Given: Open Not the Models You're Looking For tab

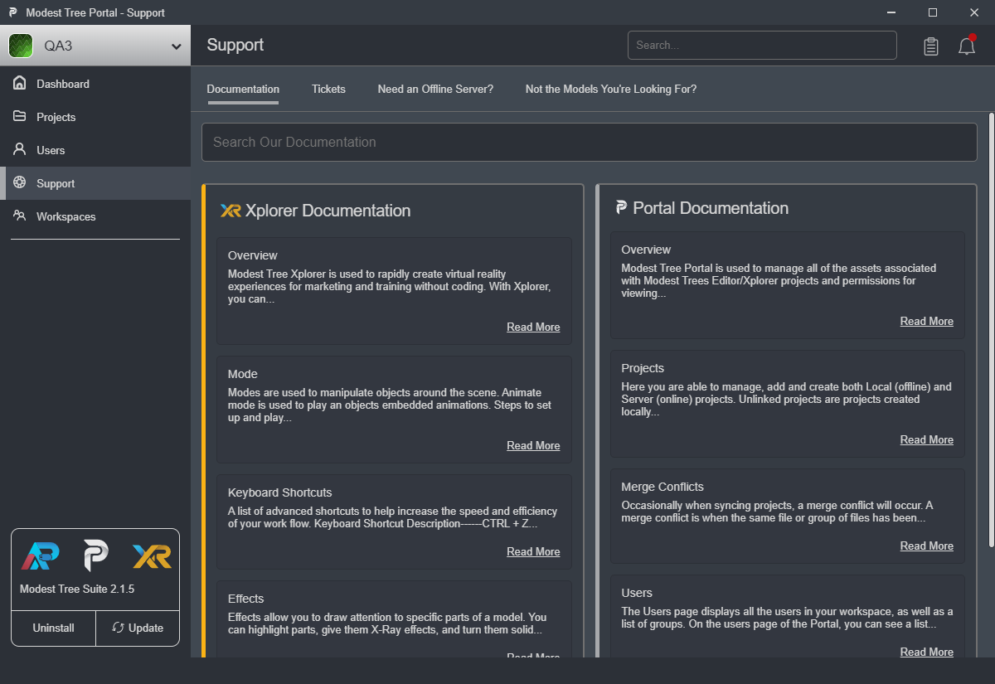Looking at the screenshot, I should coord(611,89).
